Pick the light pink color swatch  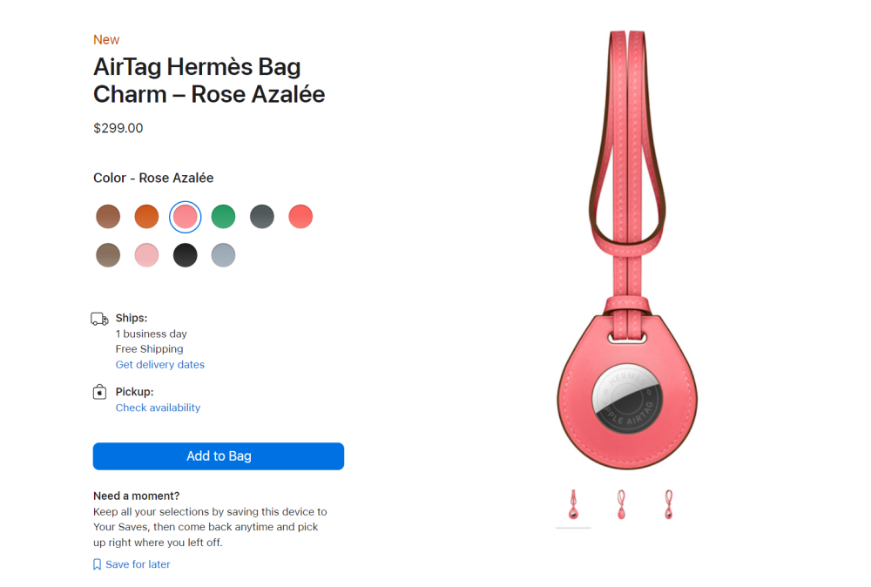[x=146, y=255]
